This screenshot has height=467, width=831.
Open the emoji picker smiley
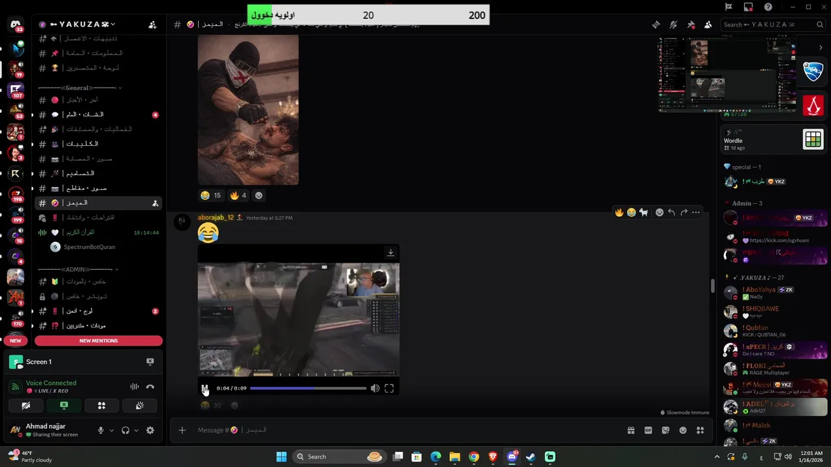click(683, 430)
